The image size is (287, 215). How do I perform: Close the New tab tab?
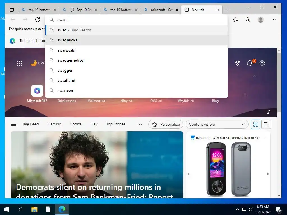(x=217, y=10)
